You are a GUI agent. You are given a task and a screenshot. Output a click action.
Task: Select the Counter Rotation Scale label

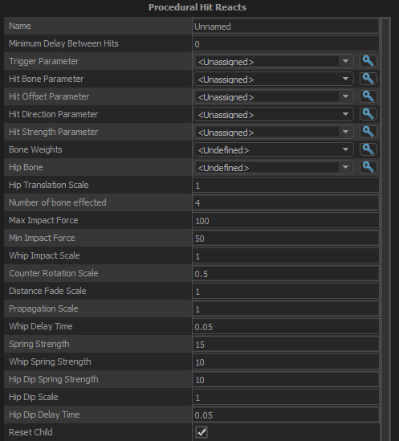click(54, 273)
